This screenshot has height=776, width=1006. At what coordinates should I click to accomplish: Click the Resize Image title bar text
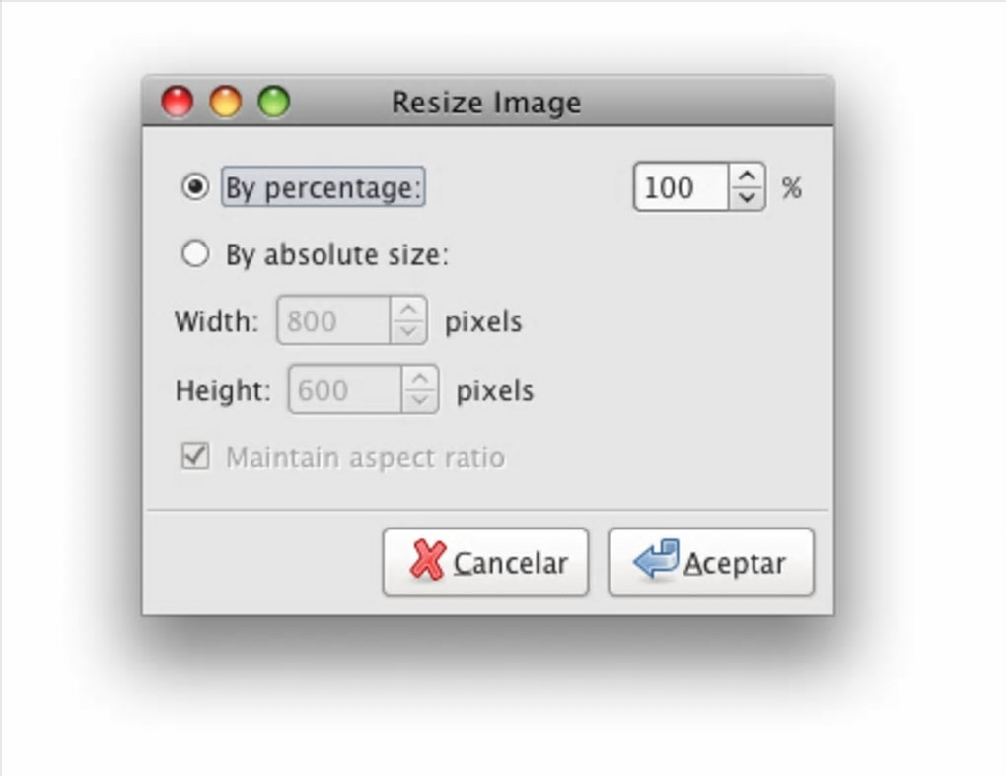[x=486, y=103]
